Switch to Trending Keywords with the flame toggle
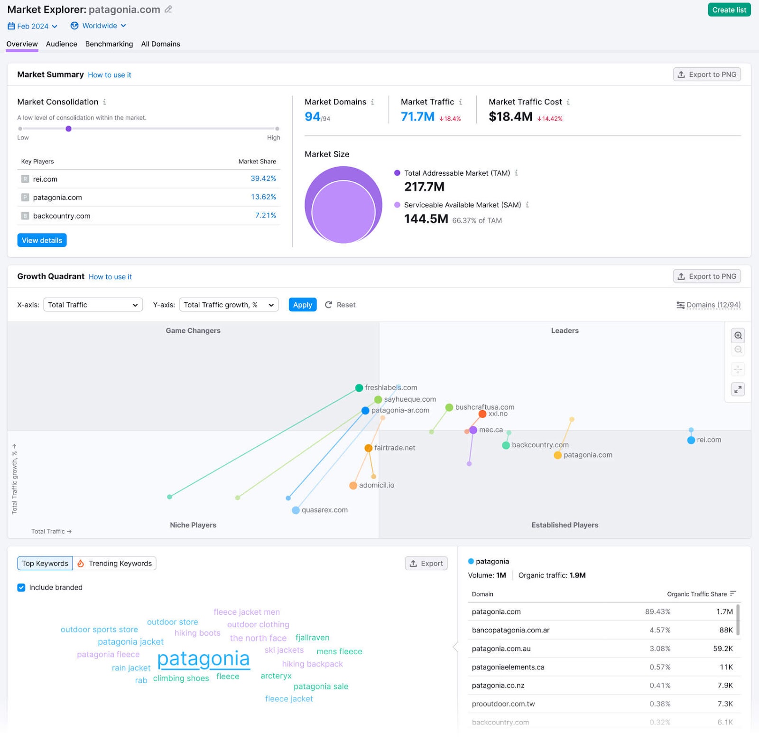Viewport: 759px width, 743px height. click(x=114, y=564)
